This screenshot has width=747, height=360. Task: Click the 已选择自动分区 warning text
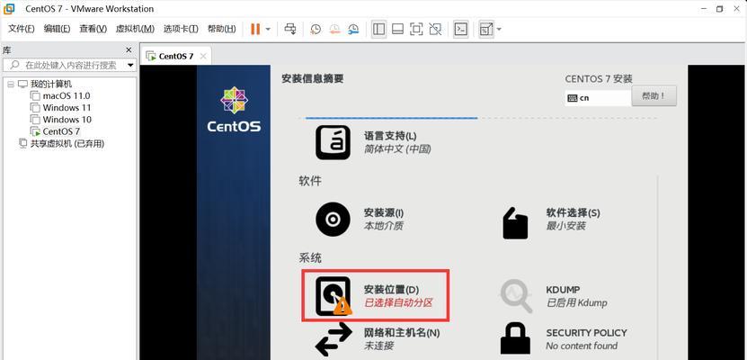pyautogui.click(x=398, y=302)
